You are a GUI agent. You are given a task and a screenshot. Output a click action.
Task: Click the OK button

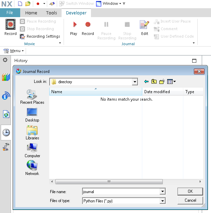click(190, 191)
